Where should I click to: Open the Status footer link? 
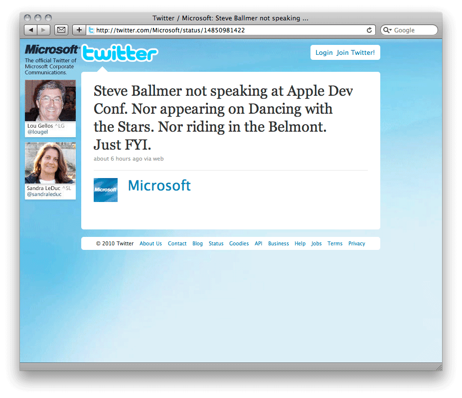(216, 243)
